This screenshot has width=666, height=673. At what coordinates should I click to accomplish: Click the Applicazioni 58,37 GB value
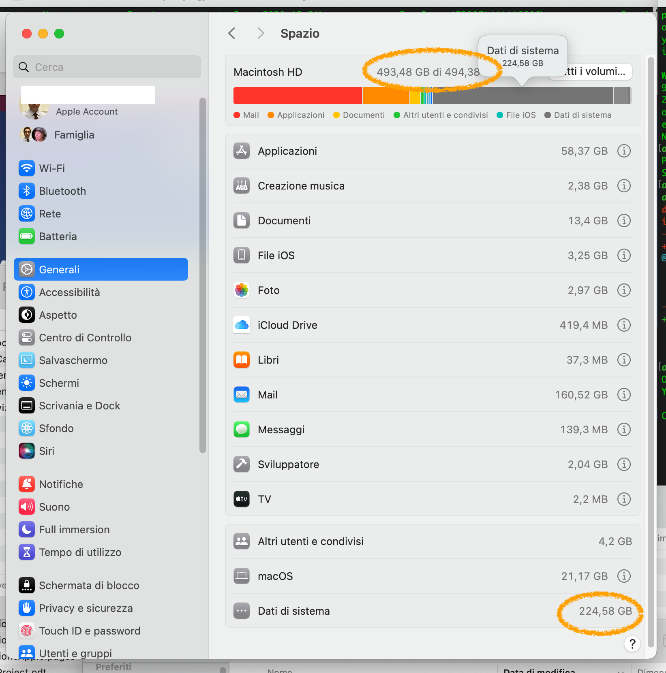point(585,151)
